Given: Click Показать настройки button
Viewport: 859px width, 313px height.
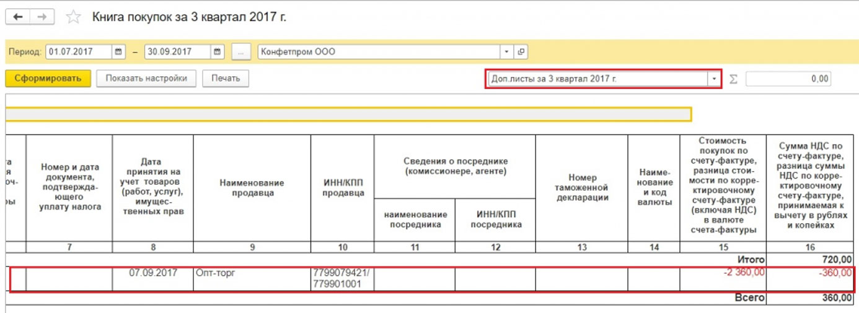Looking at the screenshot, I should (146, 79).
